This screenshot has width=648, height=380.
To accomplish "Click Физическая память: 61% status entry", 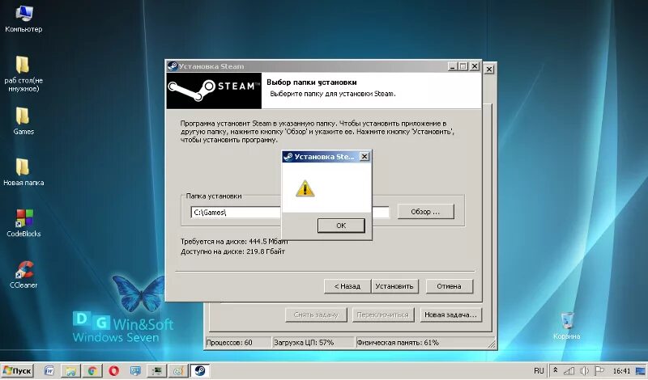I will (421, 343).
